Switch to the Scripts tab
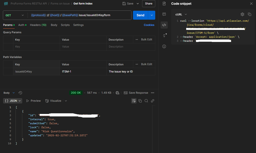 65,25
